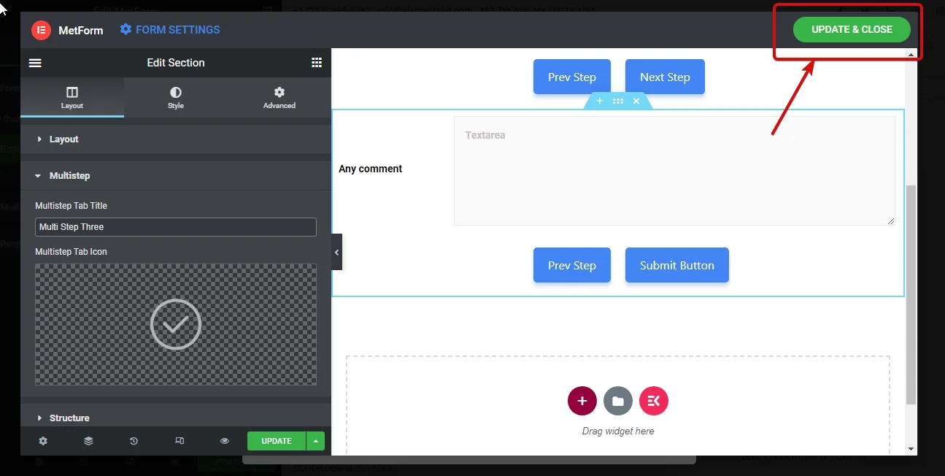Click the UPDATE & CLOSE button
Screen dimensions: 945x476
click(x=852, y=29)
